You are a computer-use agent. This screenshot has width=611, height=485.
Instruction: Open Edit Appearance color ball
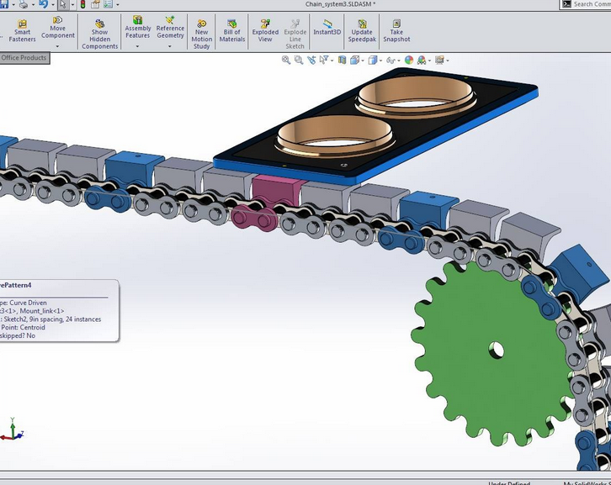[x=409, y=61]
